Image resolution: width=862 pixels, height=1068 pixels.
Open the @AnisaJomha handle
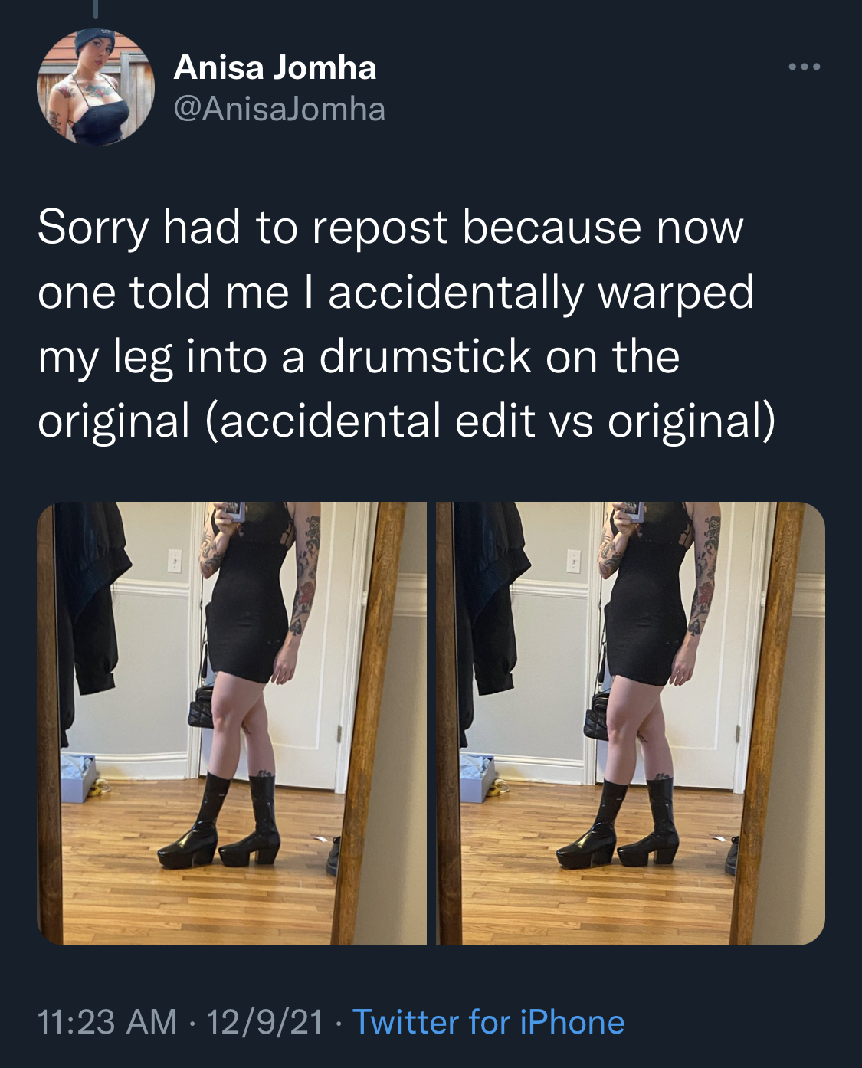click(x=280, y=109)
